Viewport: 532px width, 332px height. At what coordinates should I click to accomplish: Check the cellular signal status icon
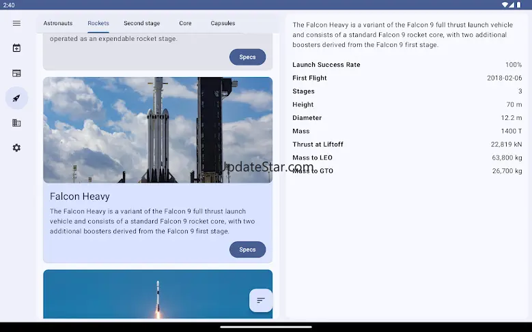(512, 5)
